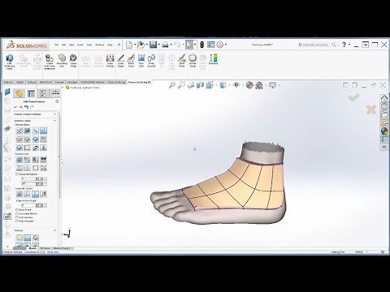Click the Wrap Around chain-link tool

coord(151,60)
